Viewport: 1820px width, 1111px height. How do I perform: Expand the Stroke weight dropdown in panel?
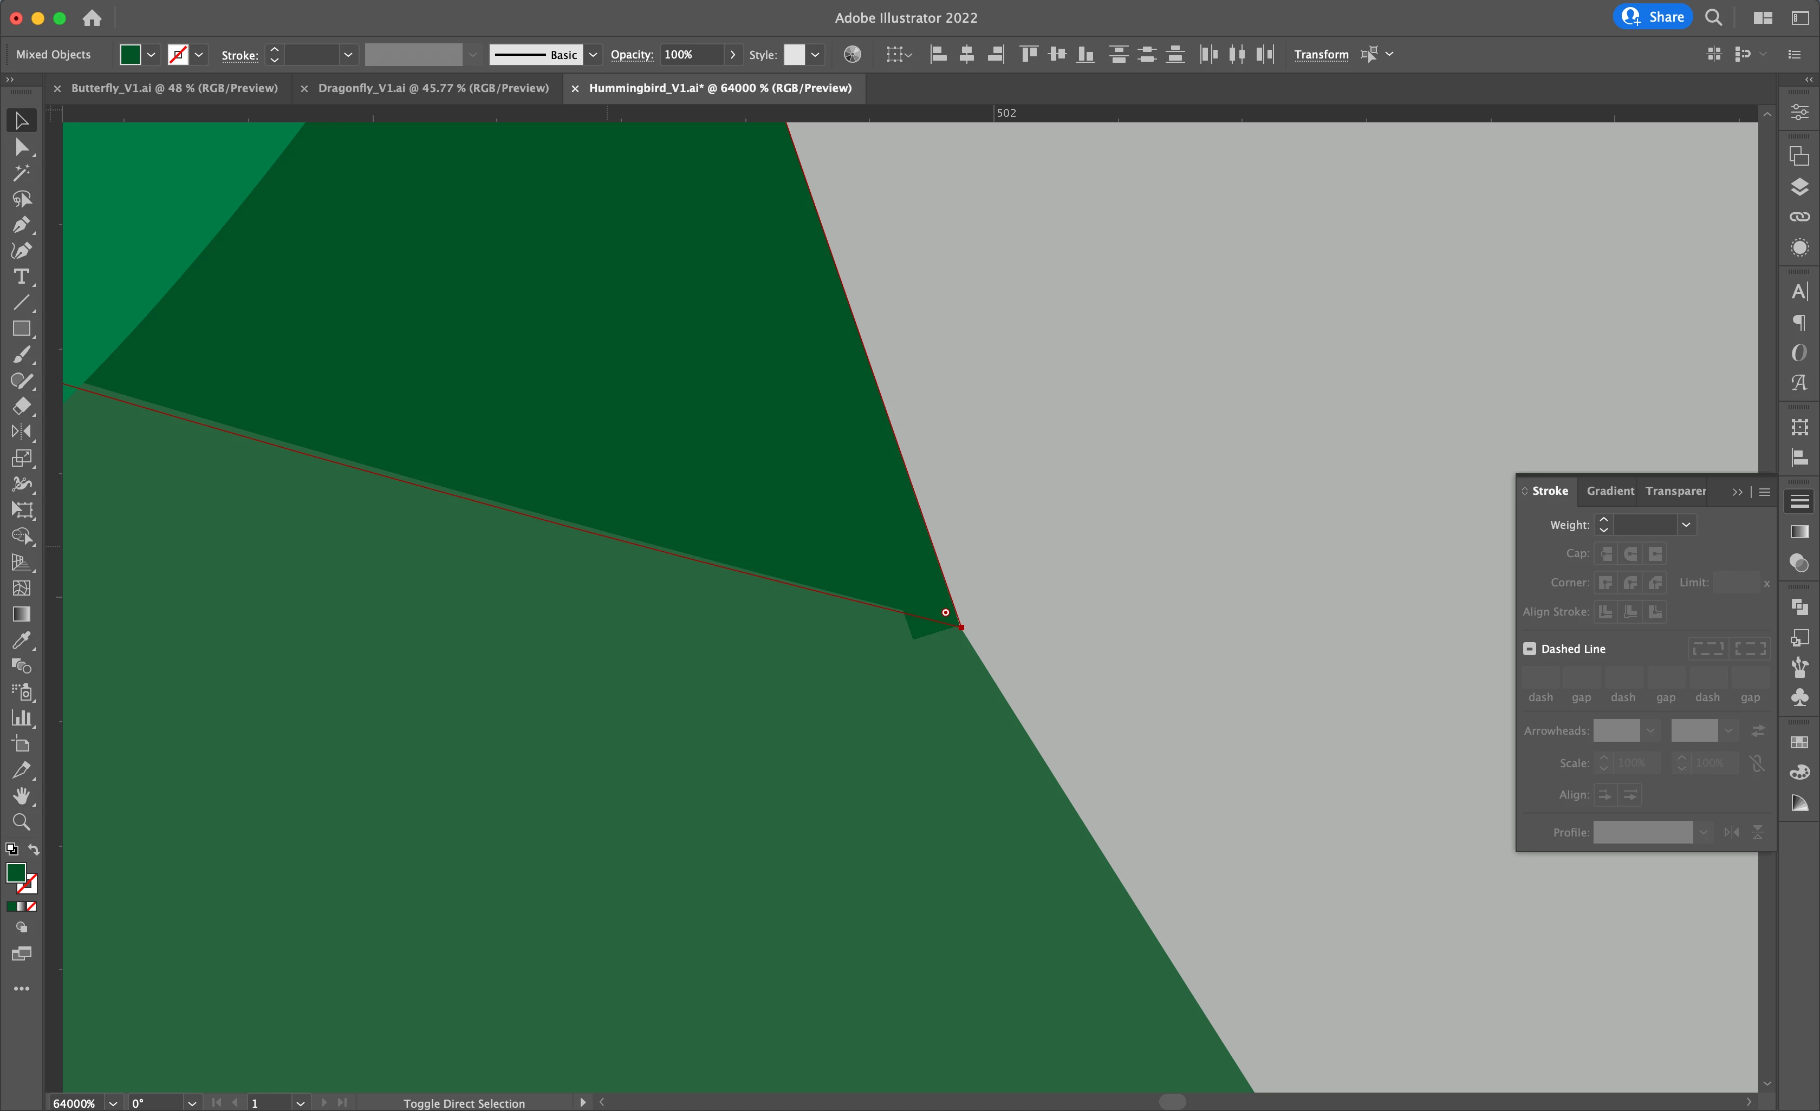(1686, 525)
